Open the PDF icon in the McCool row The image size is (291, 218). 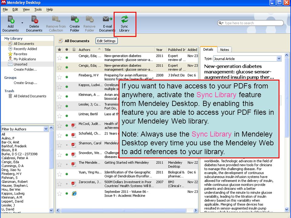[x=74, y=125]
